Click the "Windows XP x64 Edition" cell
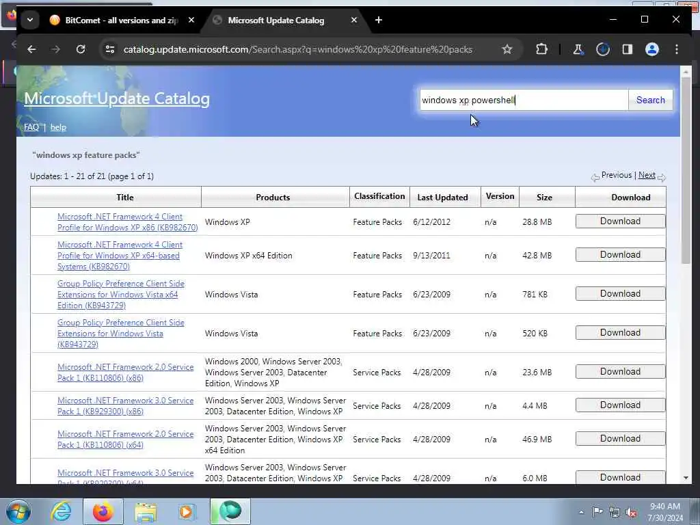 (249, 256)
